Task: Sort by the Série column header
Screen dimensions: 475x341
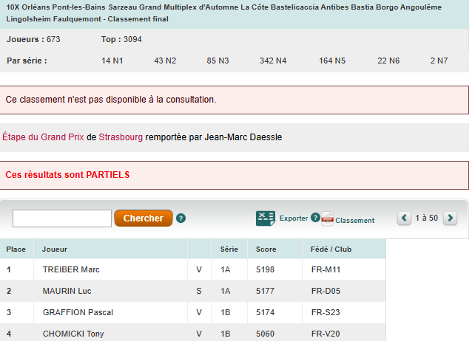Action: 229,249
